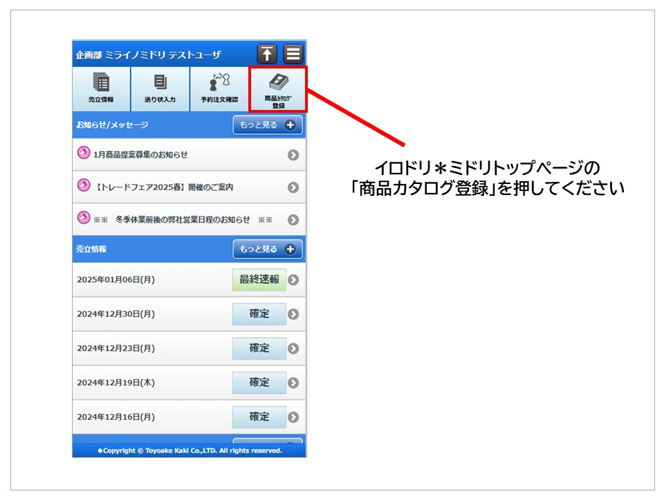Click the pink icon beside トレードフェア2025春

click(x=84, y=186)
